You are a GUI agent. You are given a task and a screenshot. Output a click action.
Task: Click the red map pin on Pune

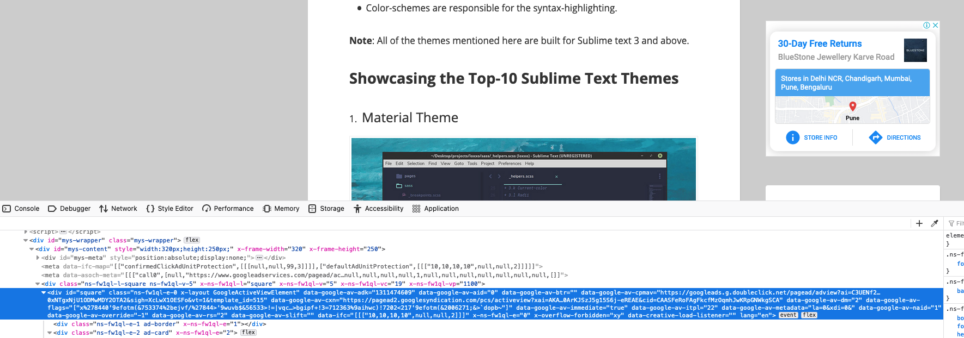pos(853,107)
